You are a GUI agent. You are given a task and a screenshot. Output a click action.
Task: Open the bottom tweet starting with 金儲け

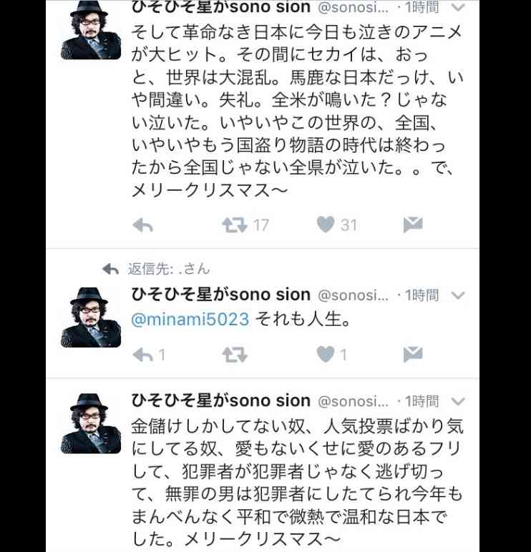[297, 483]
